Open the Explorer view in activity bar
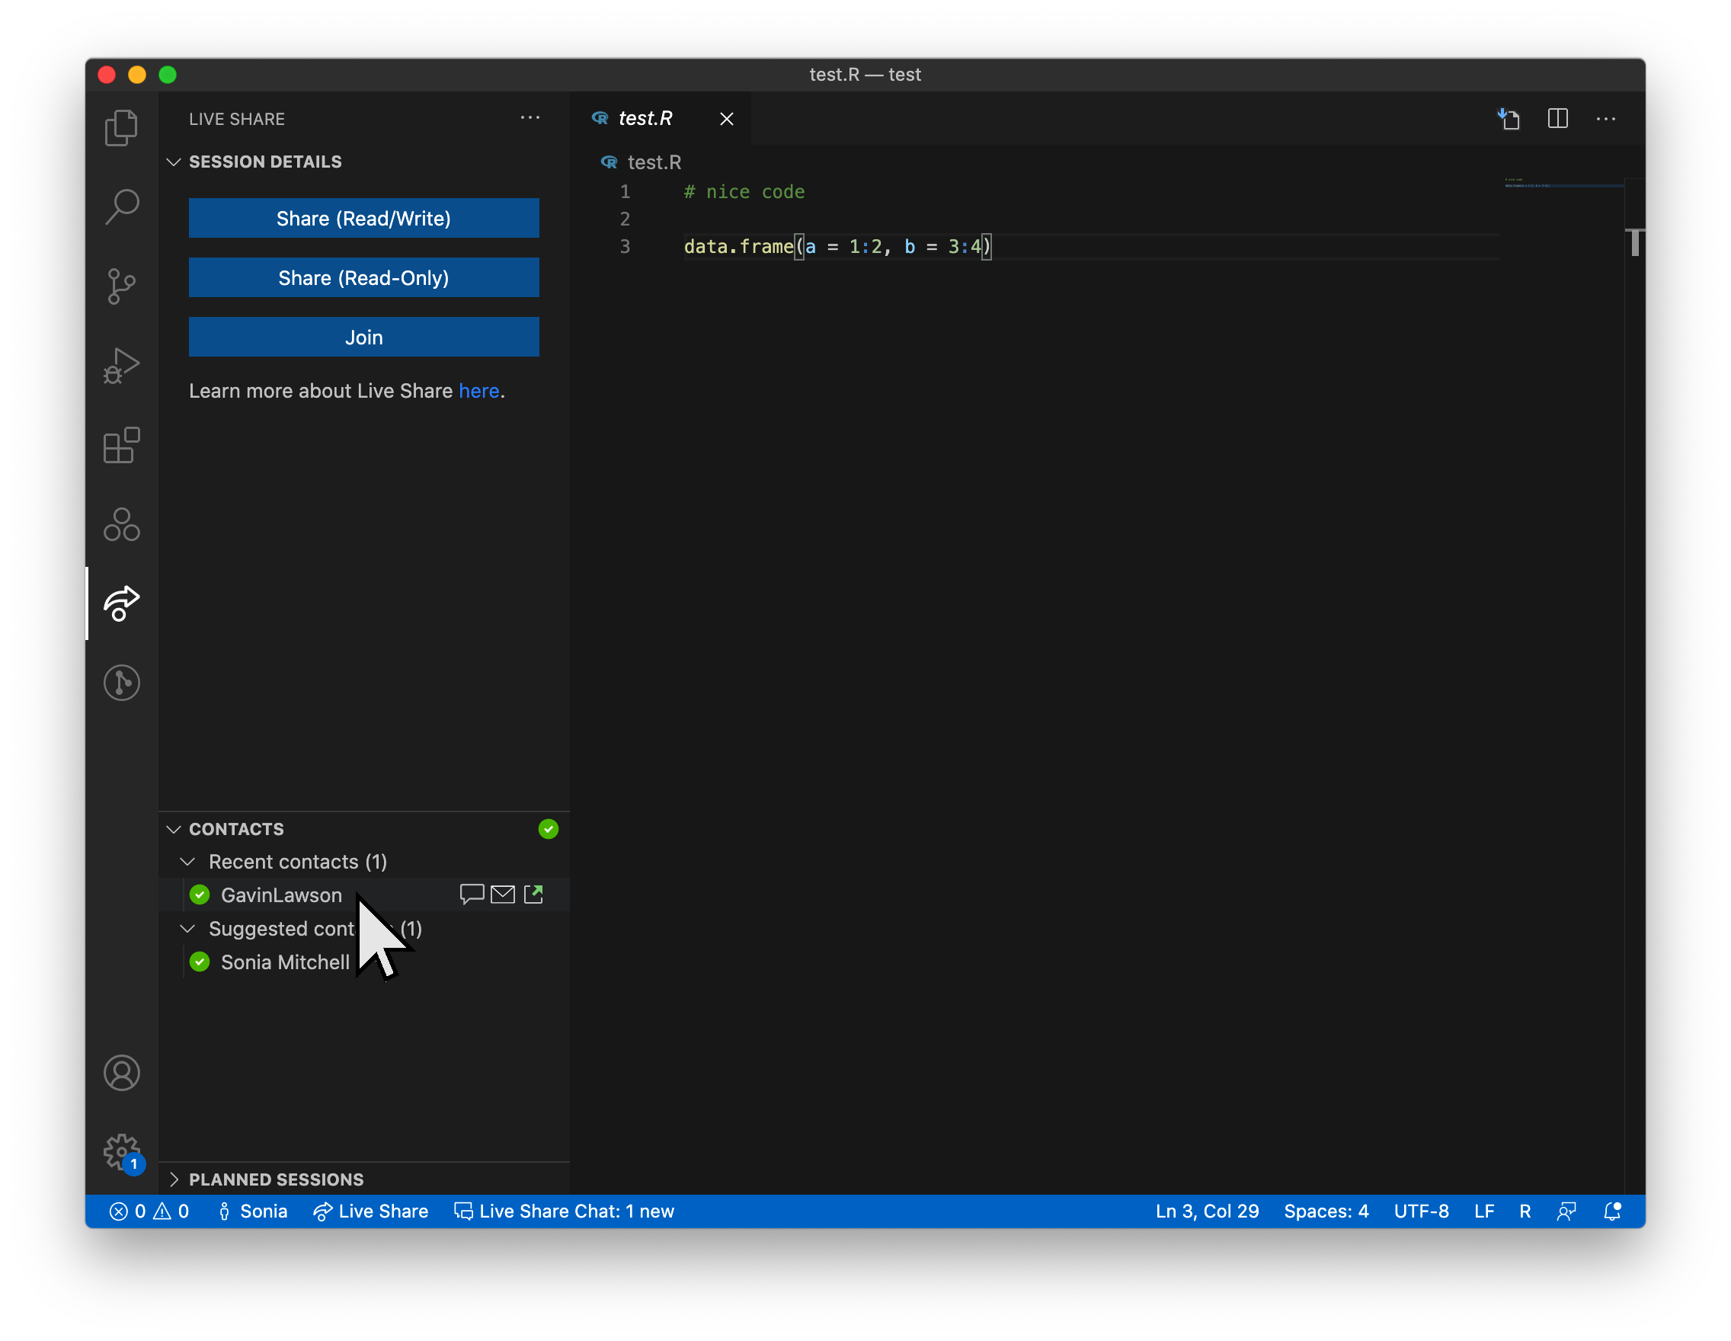 121,127
